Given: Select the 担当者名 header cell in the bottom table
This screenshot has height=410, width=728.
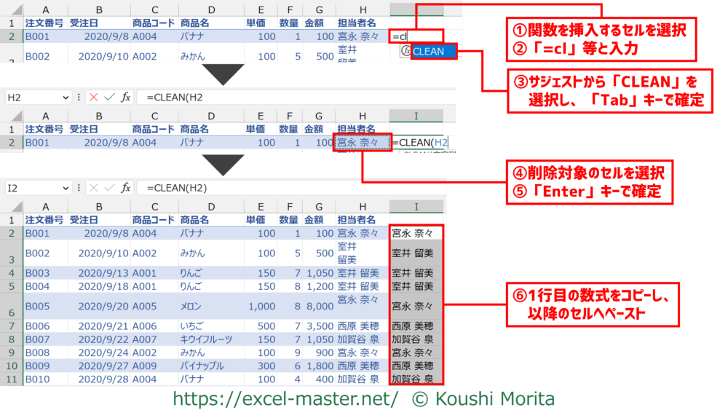Looking at the screenshot, I should click(361, 220).
